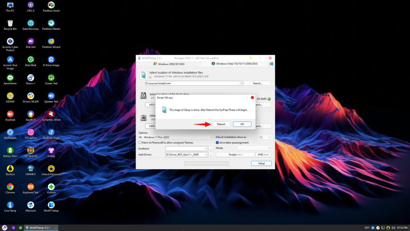Viewport: 410px width, 231px height.
Task: Switch to Windows 2000/XP/2003 tab
Action: point(169,64)
